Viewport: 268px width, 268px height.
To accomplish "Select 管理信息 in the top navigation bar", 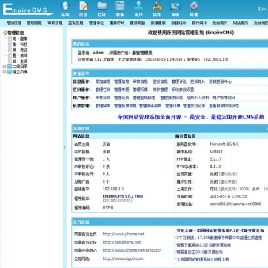I will (35, 23).
